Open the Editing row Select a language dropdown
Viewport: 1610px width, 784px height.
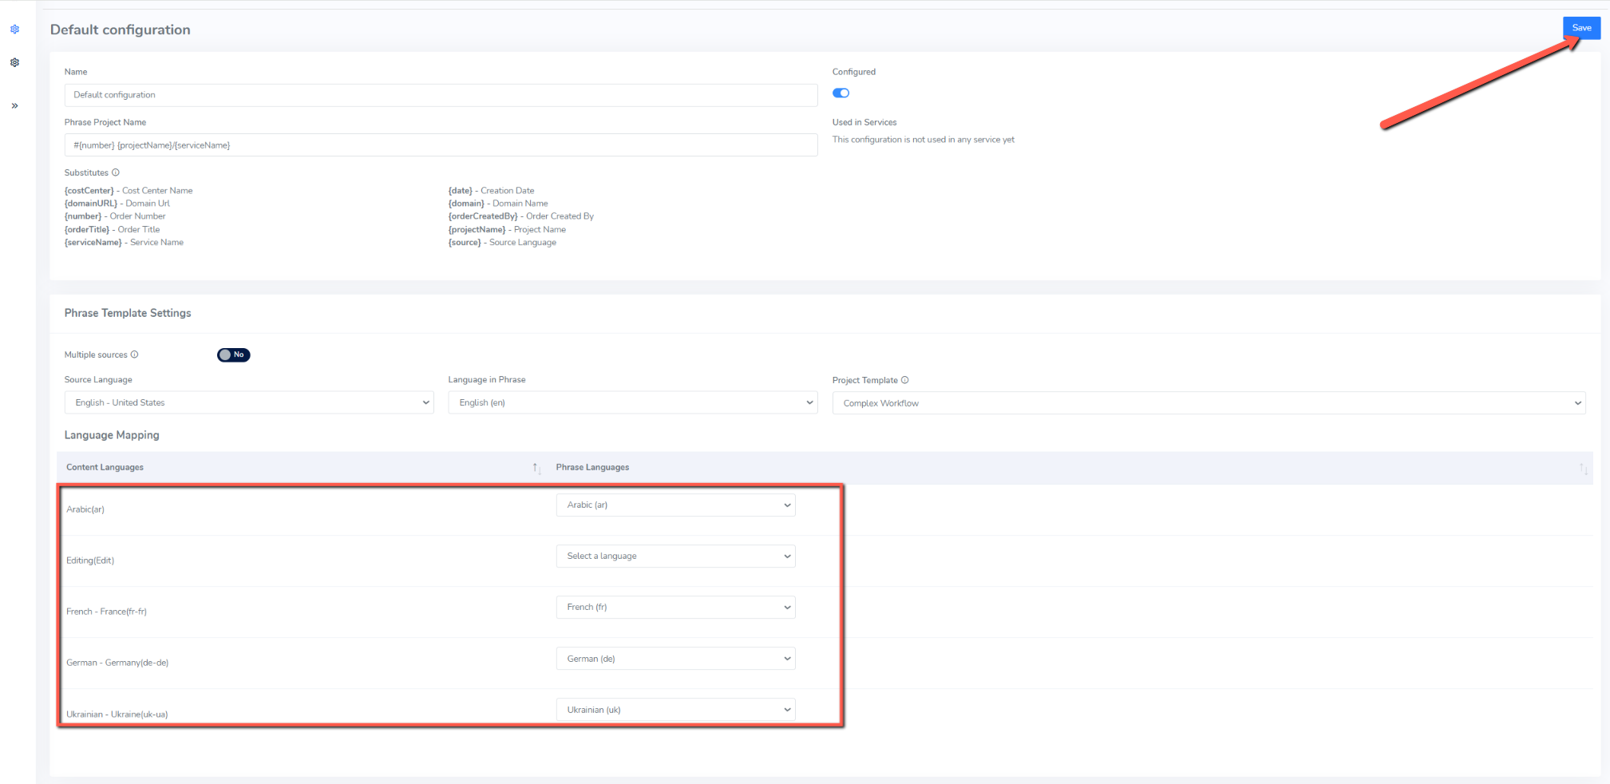tap(675, 556)
